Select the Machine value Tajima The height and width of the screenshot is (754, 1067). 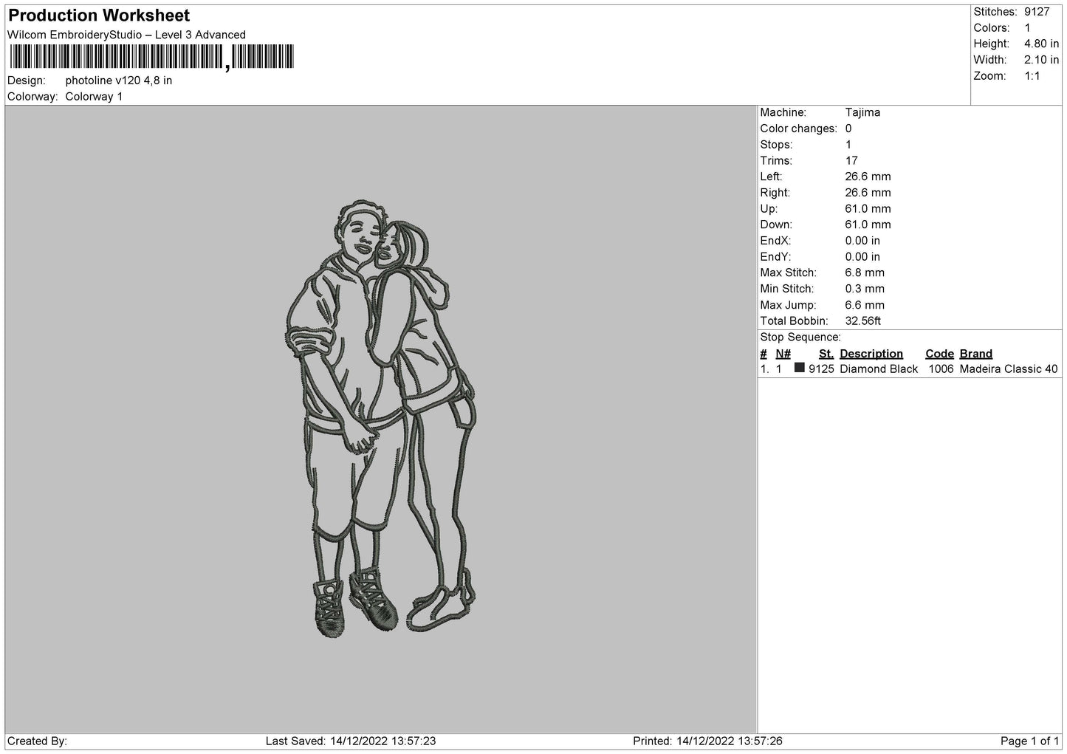862,113
